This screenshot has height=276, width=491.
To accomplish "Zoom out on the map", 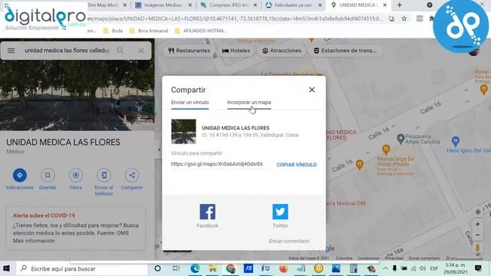I will (477, 235).
